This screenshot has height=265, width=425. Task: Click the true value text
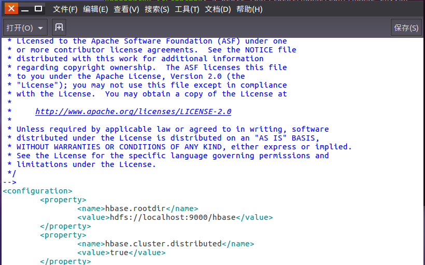119,253
